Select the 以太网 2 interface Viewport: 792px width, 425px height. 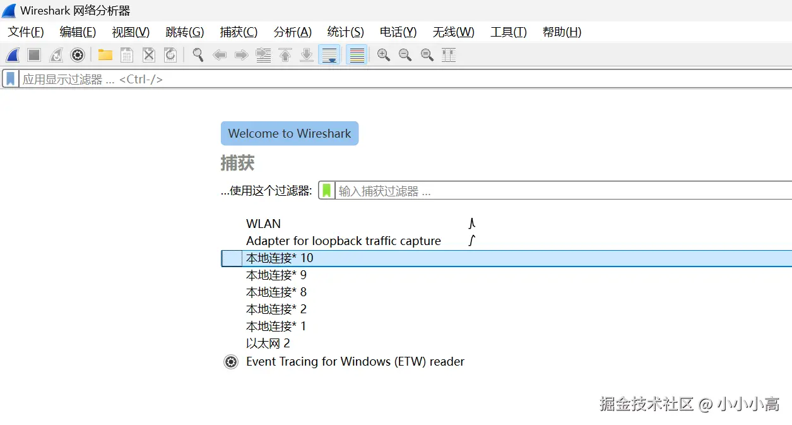(268, 344)
